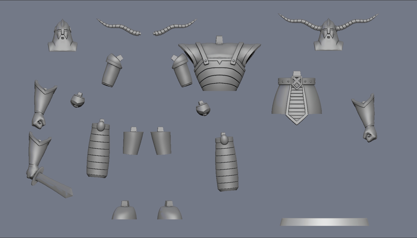Pick the detached right horn piece
417x238 pixels.
coord(175,27)
